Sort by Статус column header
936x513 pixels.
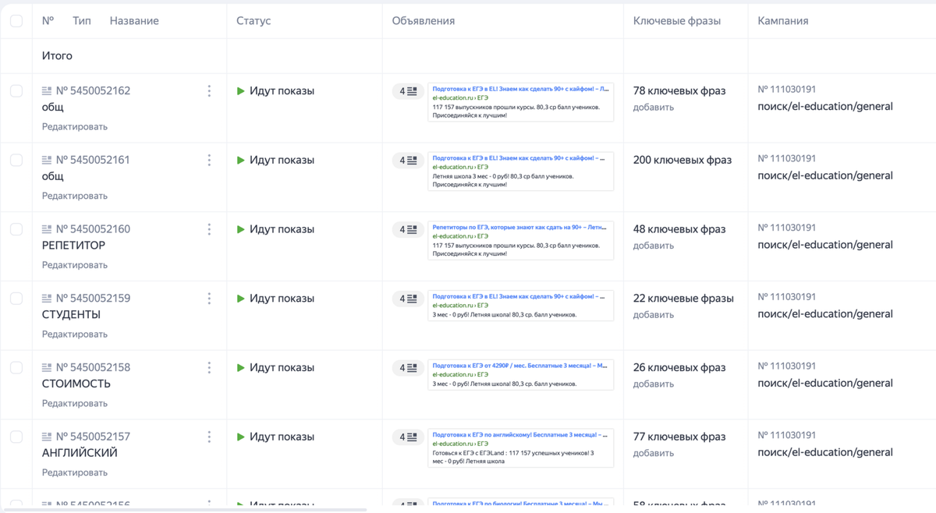pyautogui.click(x=253, y=21)
